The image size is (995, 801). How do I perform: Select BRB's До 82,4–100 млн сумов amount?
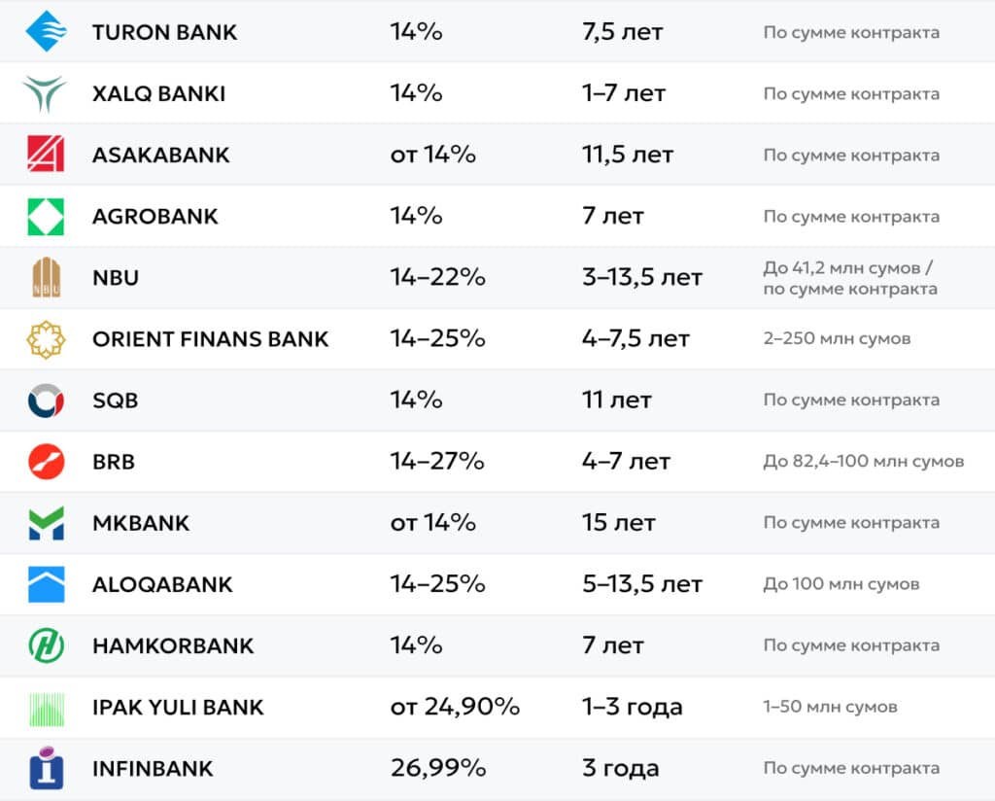864,462
